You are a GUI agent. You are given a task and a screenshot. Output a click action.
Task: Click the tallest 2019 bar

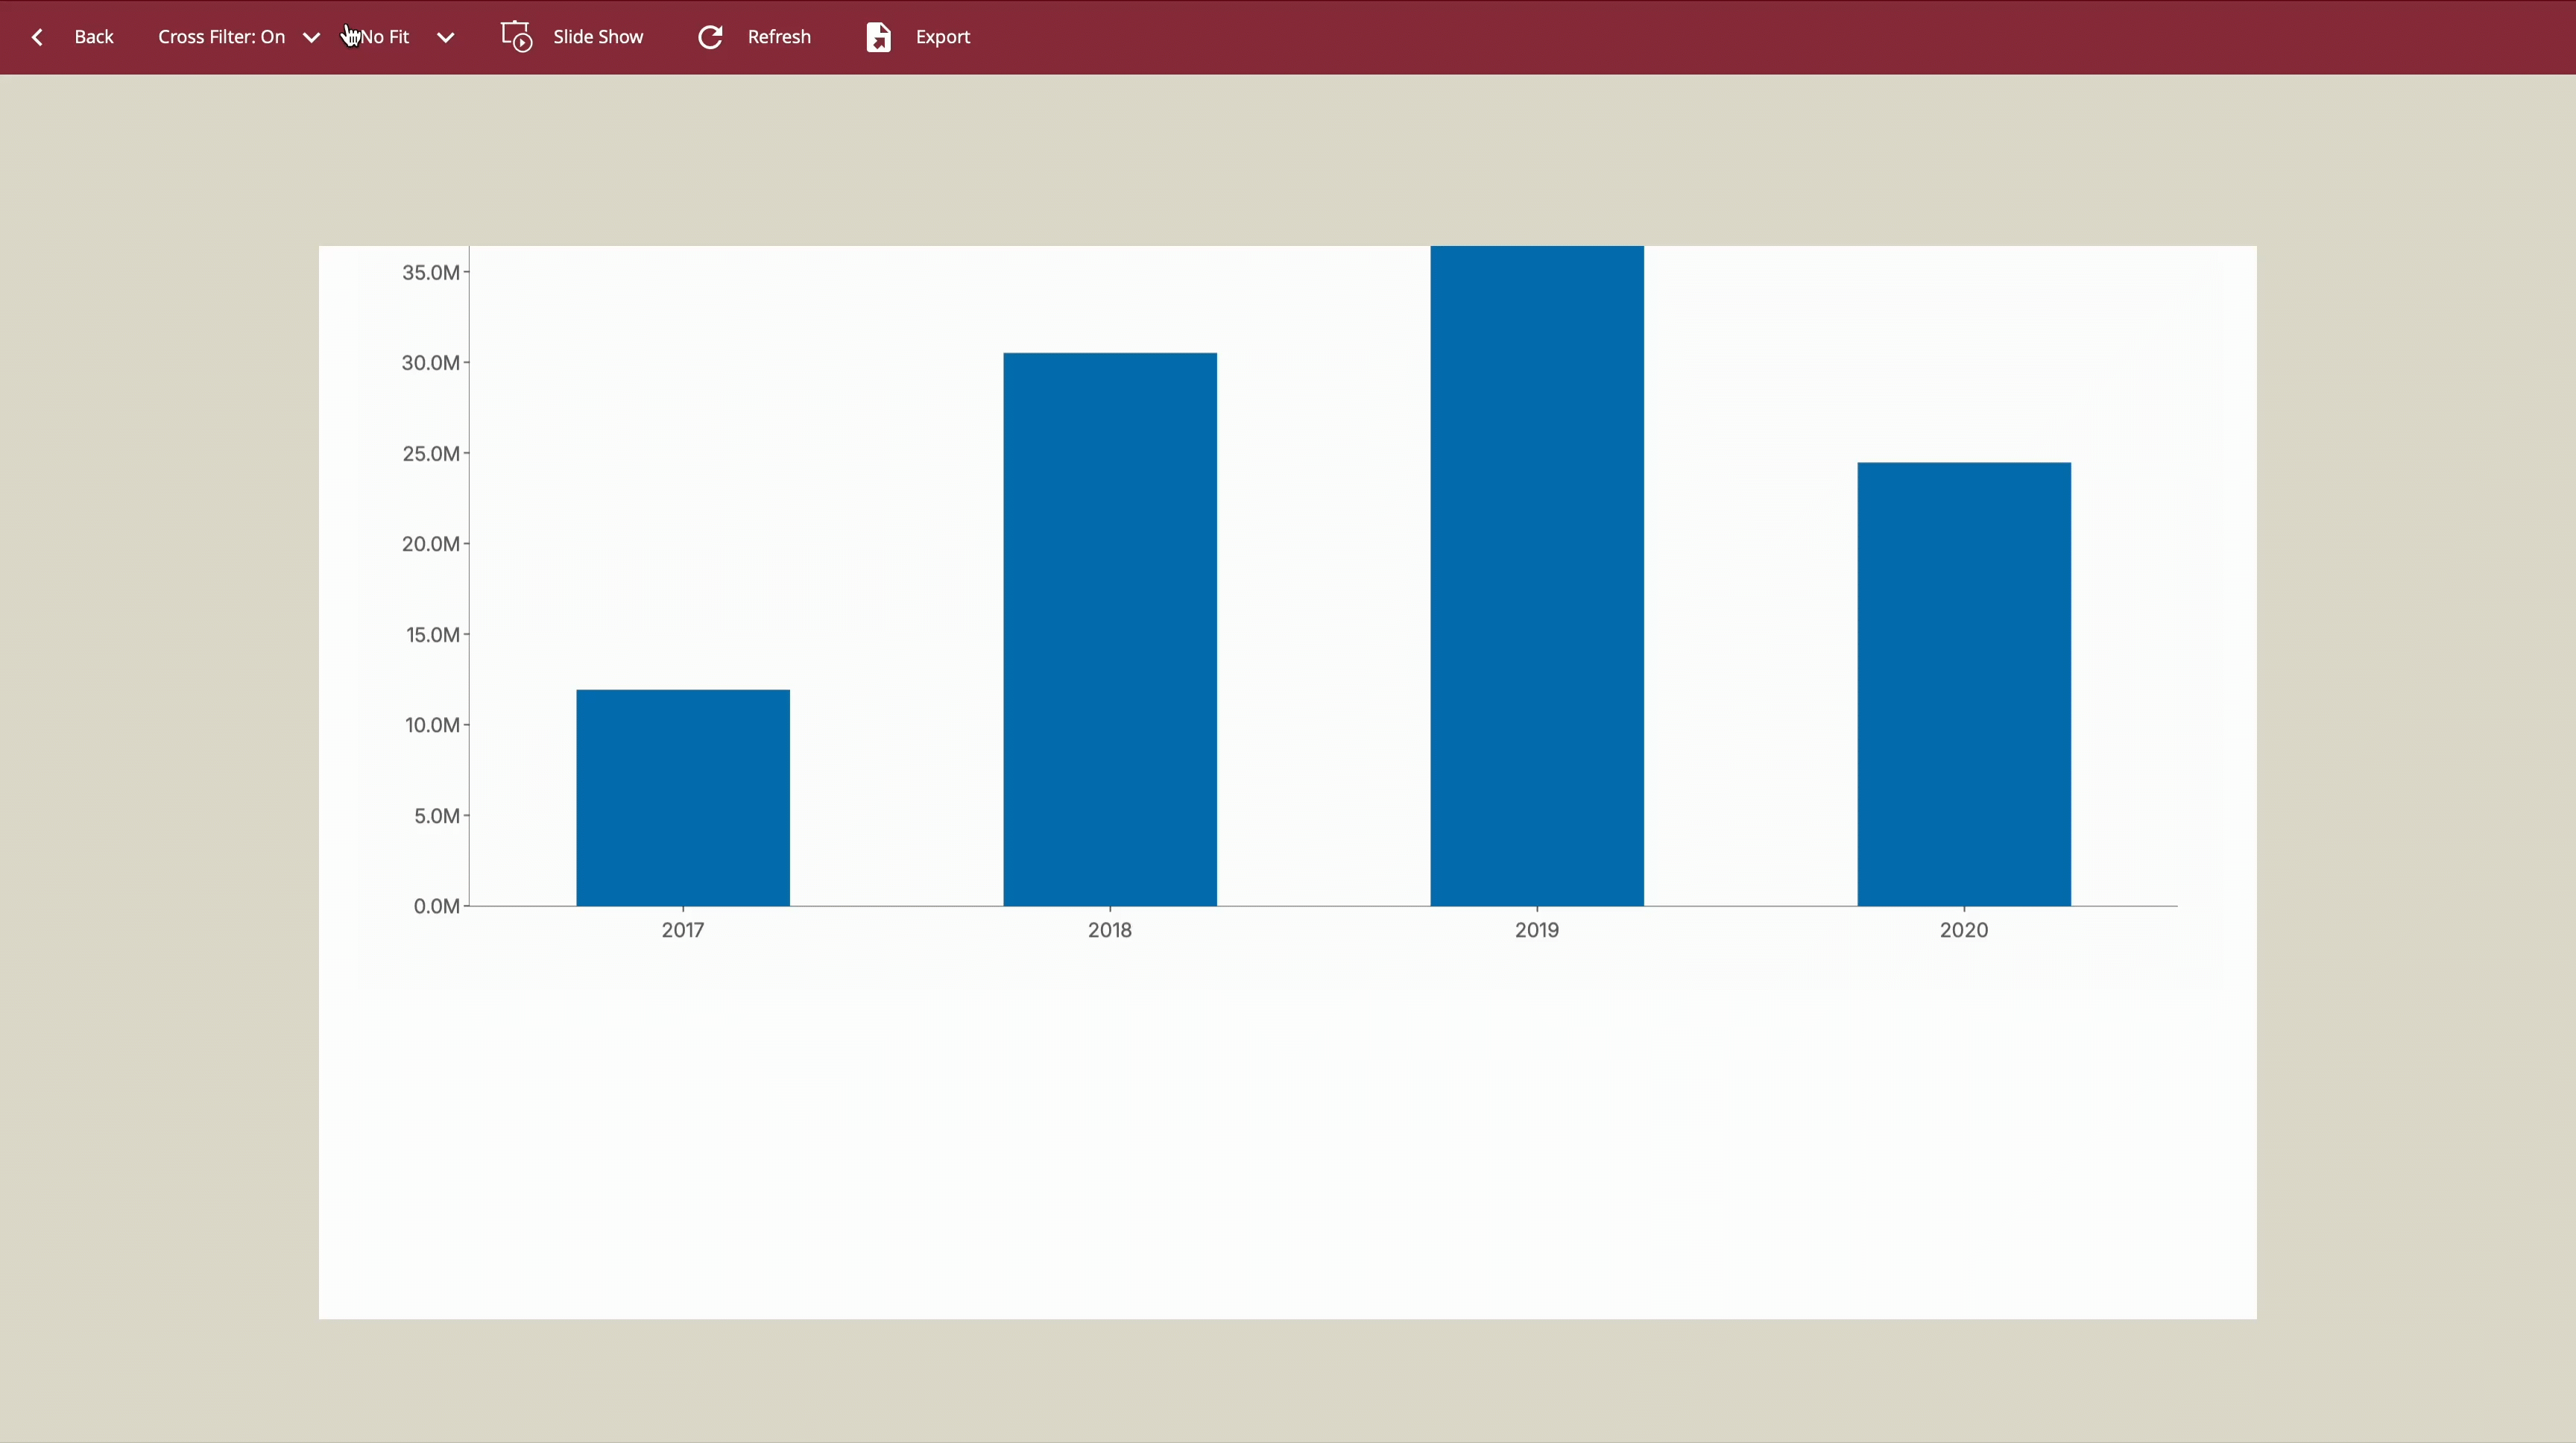1537,575
